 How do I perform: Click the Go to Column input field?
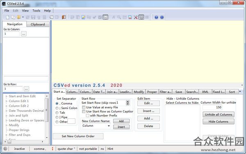pyautogui.click(x=11, y=34)
